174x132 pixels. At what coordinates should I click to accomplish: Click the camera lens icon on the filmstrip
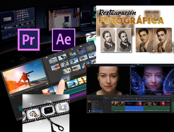[48, 110]
